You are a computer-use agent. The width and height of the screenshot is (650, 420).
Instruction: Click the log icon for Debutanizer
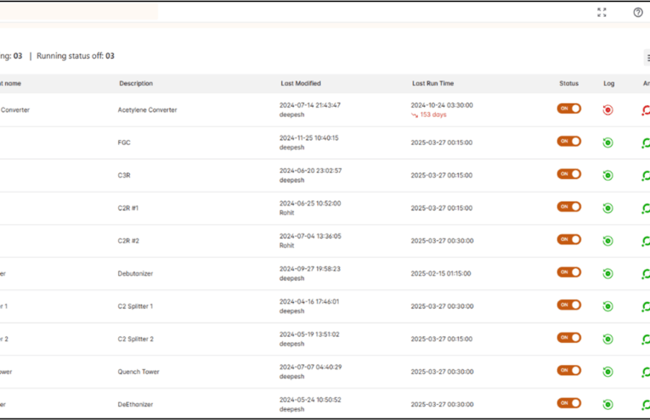click(608, 273)
